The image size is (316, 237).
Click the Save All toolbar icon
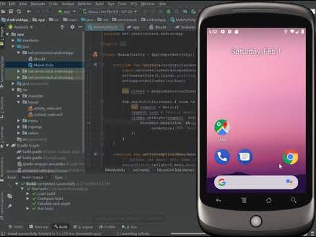pos(11,11)
